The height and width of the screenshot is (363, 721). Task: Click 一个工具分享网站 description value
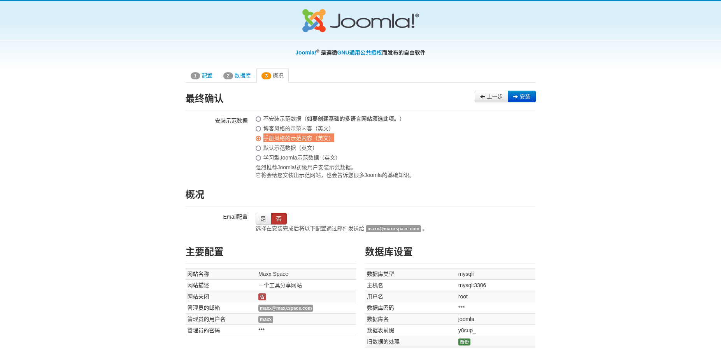[280, 285]
